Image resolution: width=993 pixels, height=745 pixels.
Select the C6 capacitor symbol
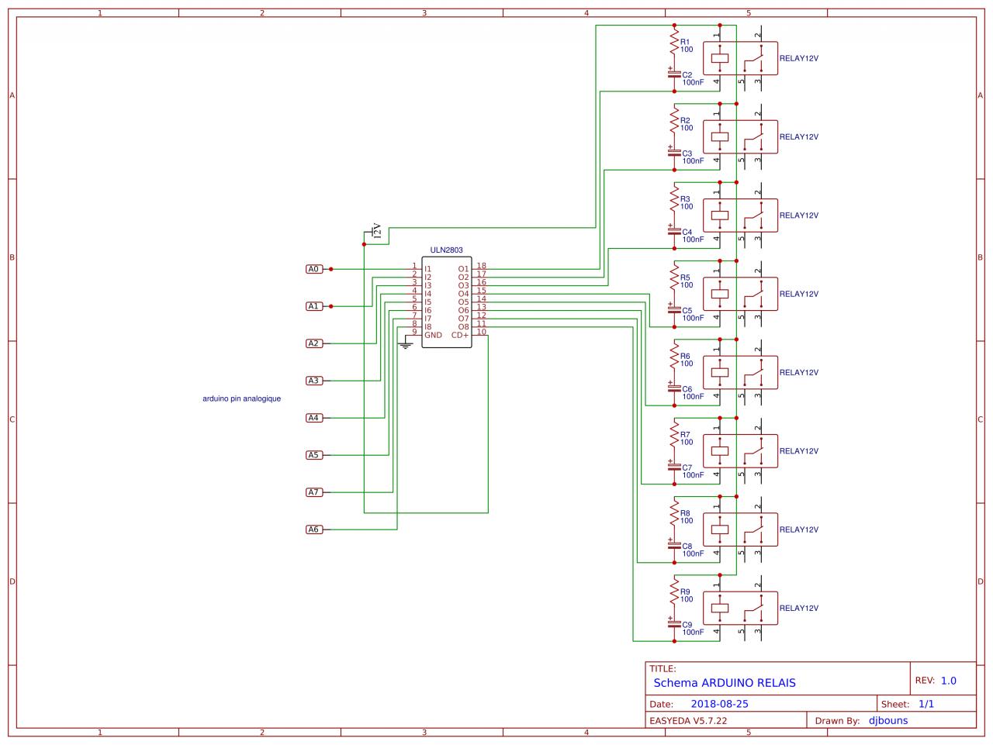click(673, 387)
